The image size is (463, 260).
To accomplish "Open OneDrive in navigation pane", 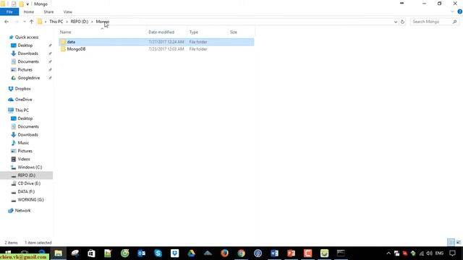I will point(23,100).
